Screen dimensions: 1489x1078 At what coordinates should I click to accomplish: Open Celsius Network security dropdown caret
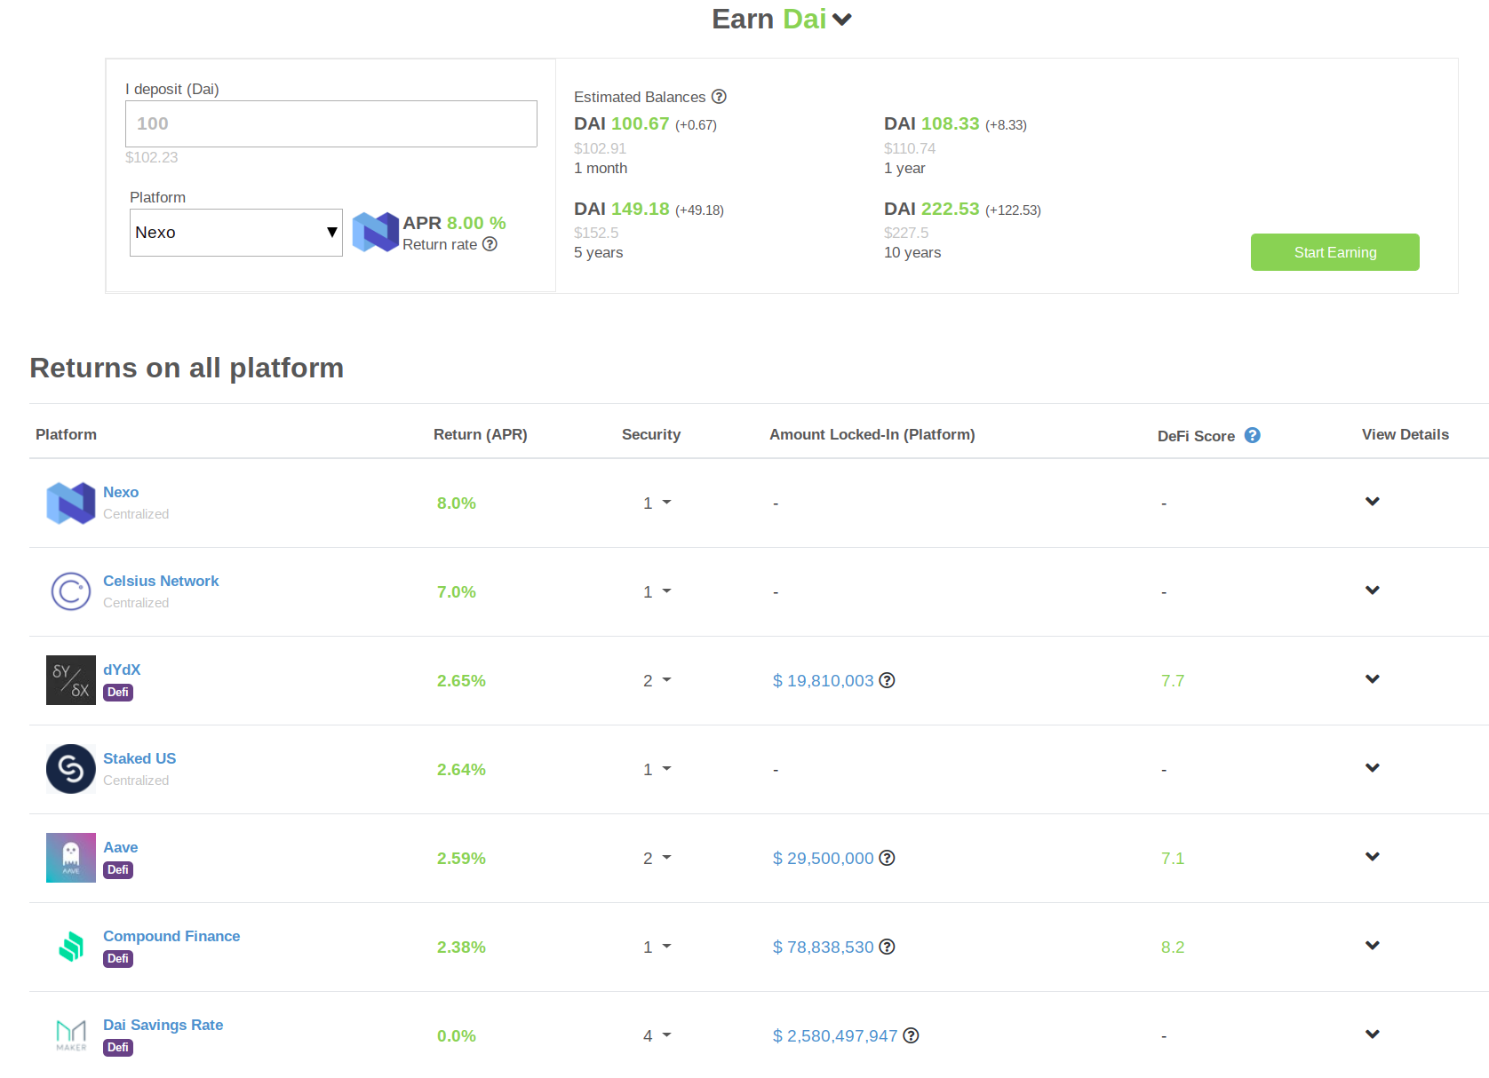pyautogui.click(x=667, y=591)
